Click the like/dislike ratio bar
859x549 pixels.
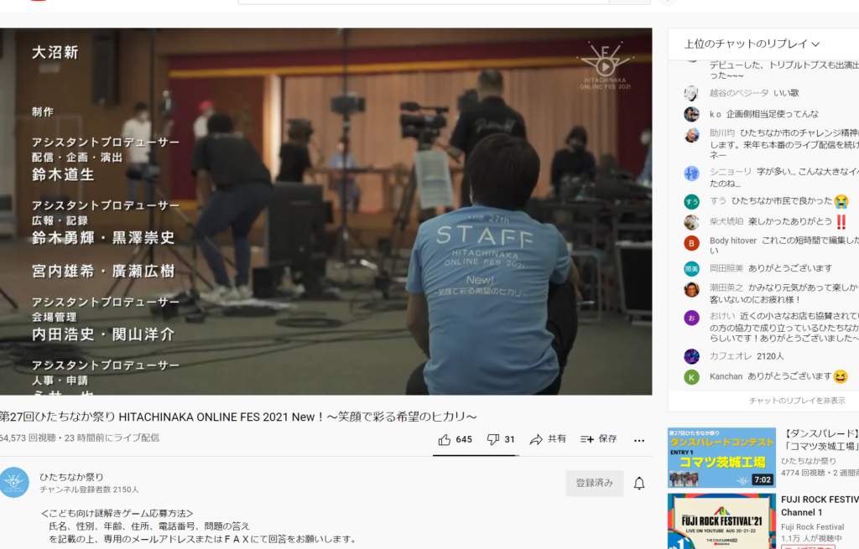(x=476, y=455)
